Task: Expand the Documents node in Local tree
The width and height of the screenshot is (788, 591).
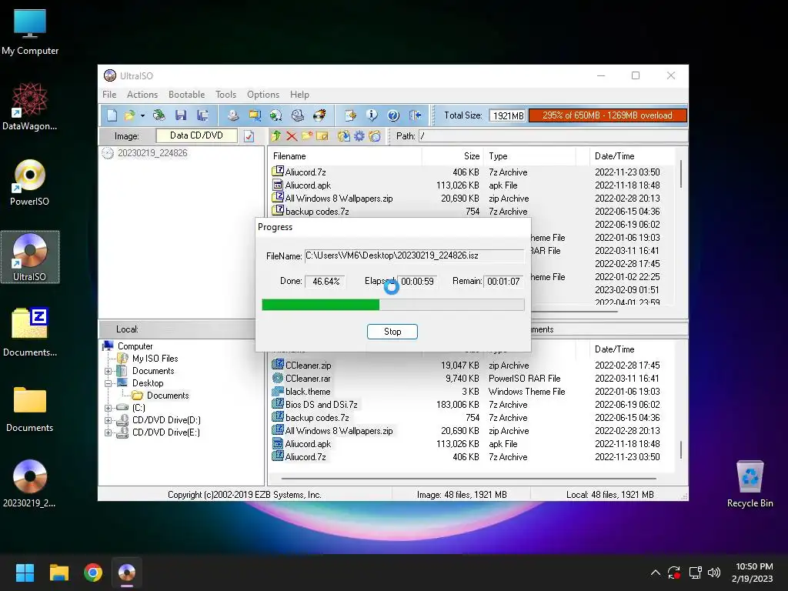Action: click(108, 372)
